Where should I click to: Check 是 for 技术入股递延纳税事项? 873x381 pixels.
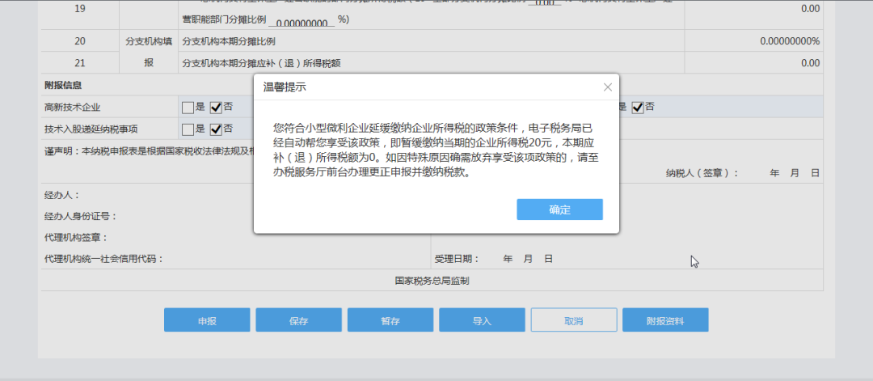(188, 129)
